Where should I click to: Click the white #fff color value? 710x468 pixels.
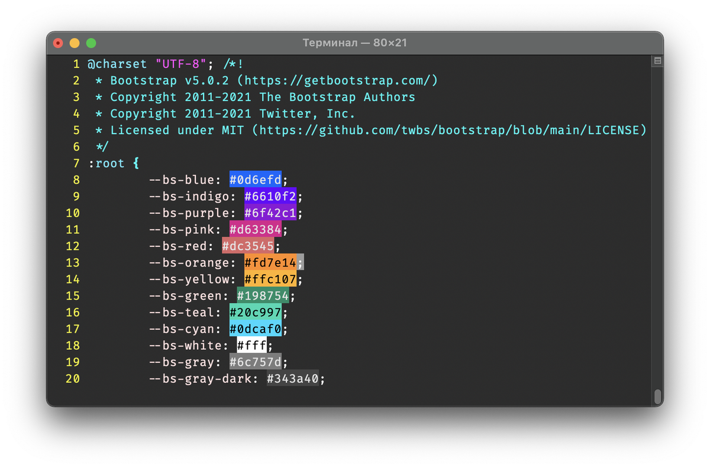pos(251,345)
